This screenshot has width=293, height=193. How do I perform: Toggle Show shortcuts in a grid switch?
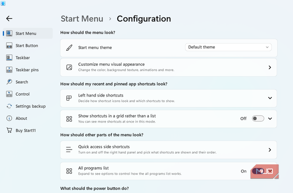258,118
